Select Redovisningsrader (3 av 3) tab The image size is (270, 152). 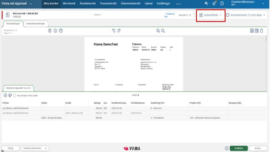point(18,88)
